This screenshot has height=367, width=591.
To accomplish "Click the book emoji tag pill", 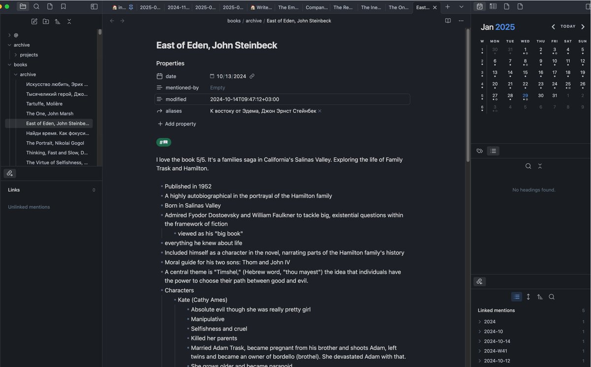I will (164, 142).
